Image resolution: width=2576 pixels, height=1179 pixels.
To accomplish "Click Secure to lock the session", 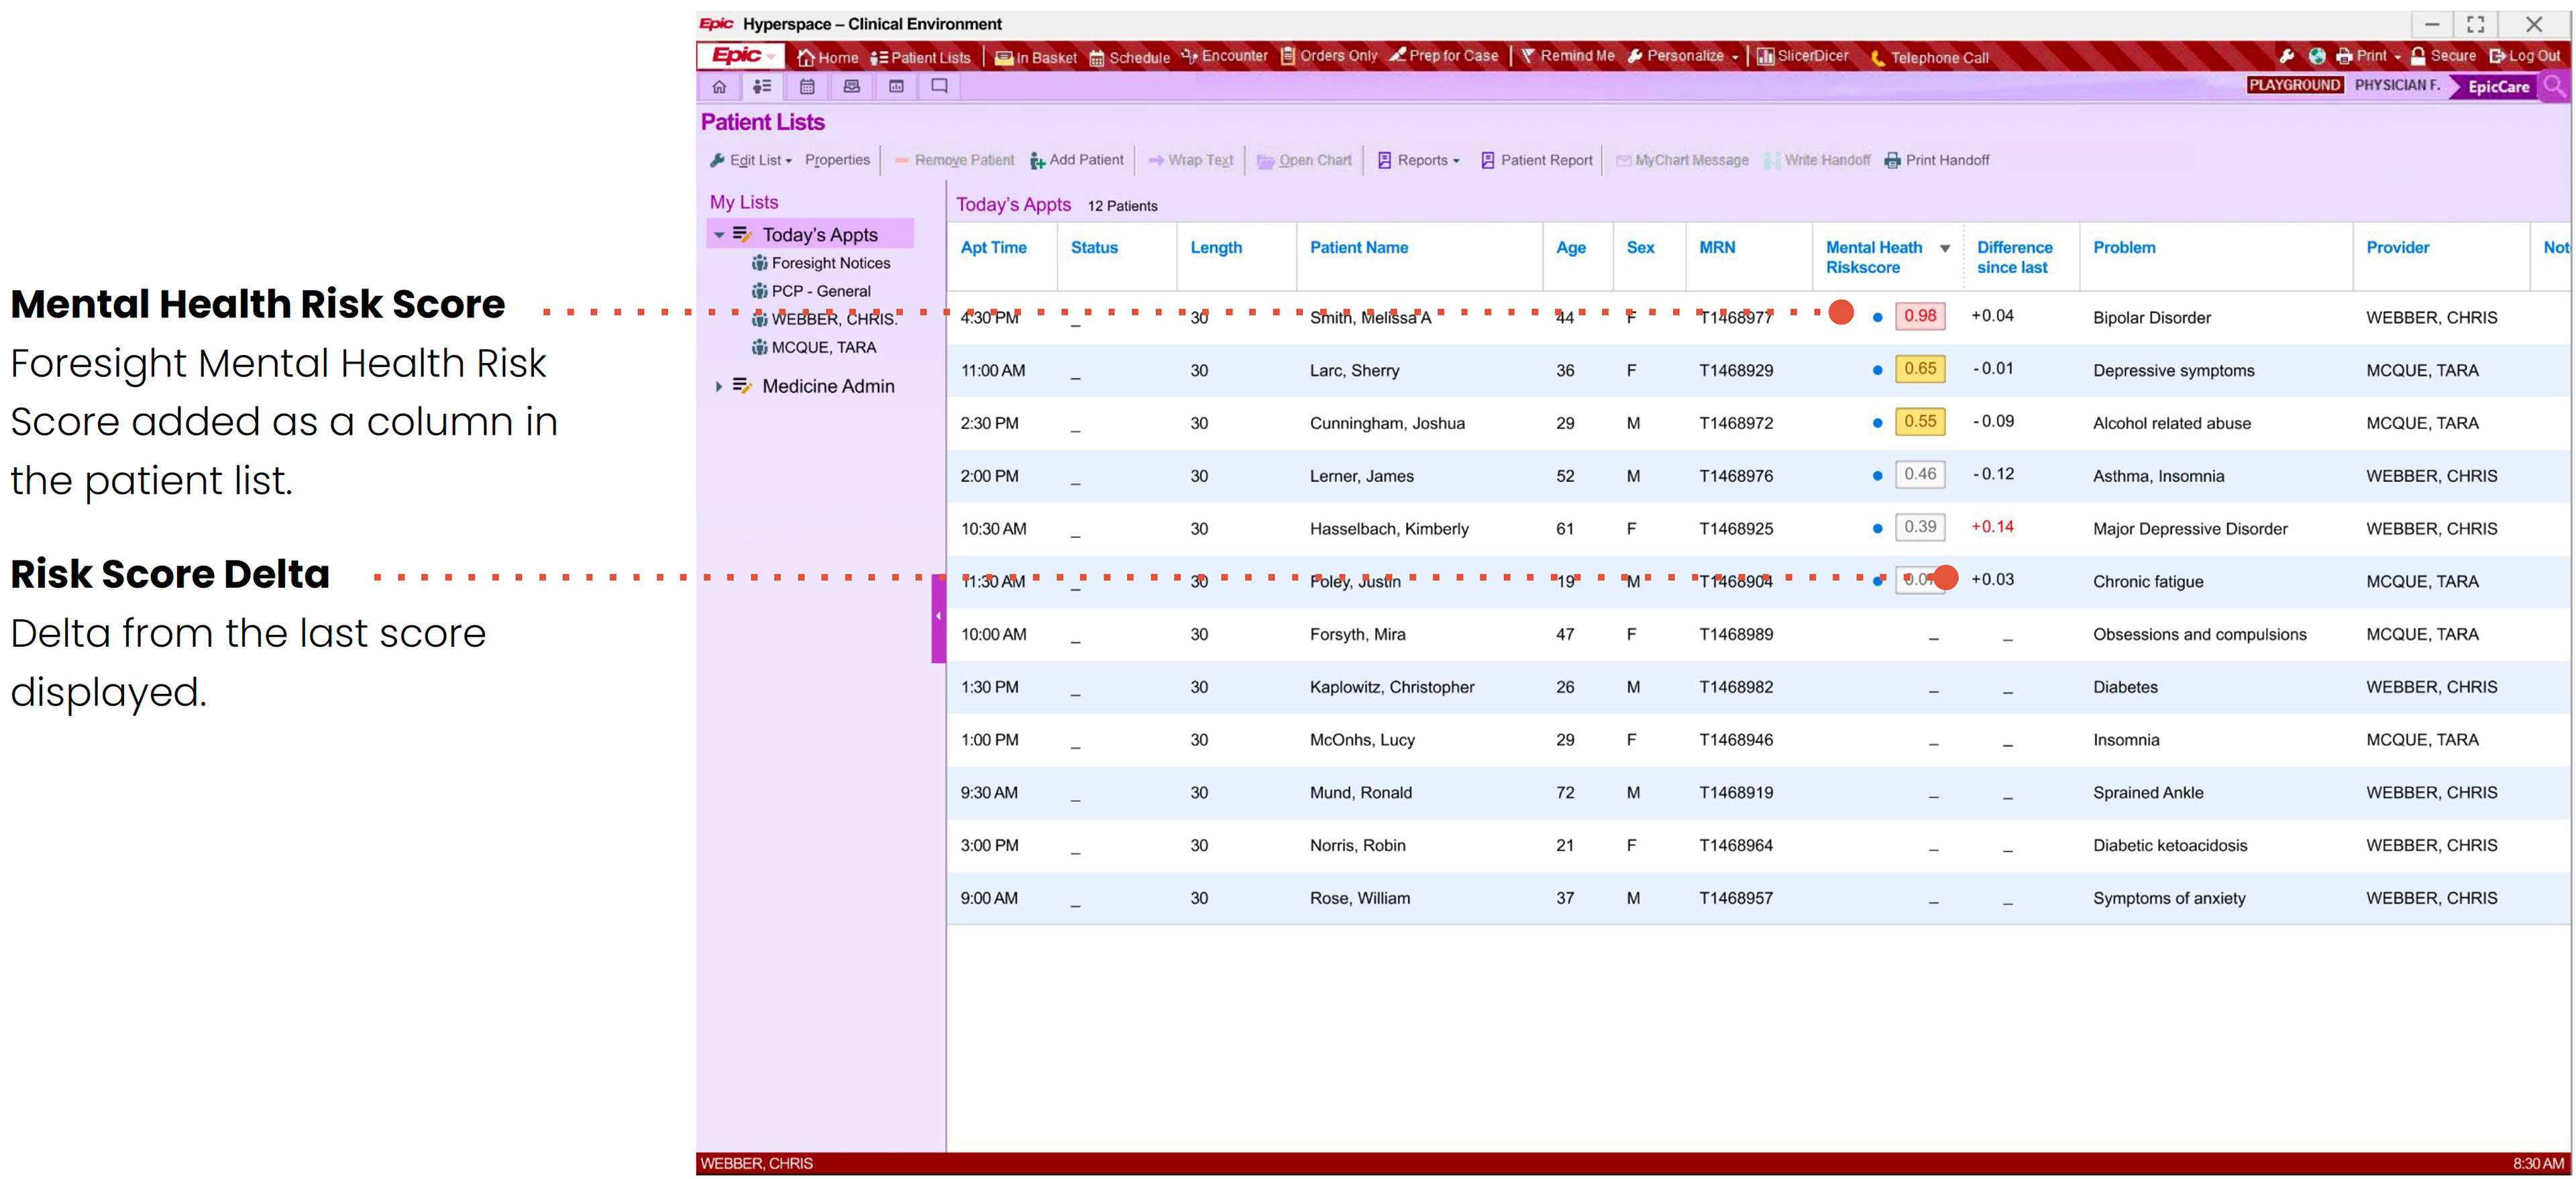I will pos(2443,56).
